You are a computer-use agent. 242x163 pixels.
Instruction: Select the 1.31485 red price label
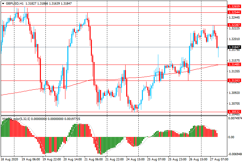click(234, 65)
